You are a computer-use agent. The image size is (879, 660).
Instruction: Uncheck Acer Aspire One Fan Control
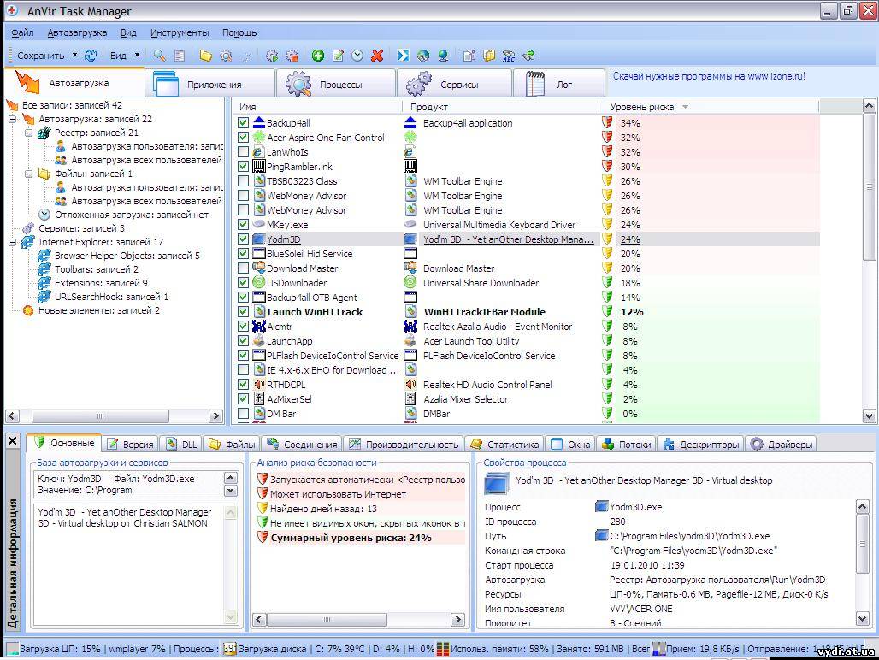(x=244, y=138)
